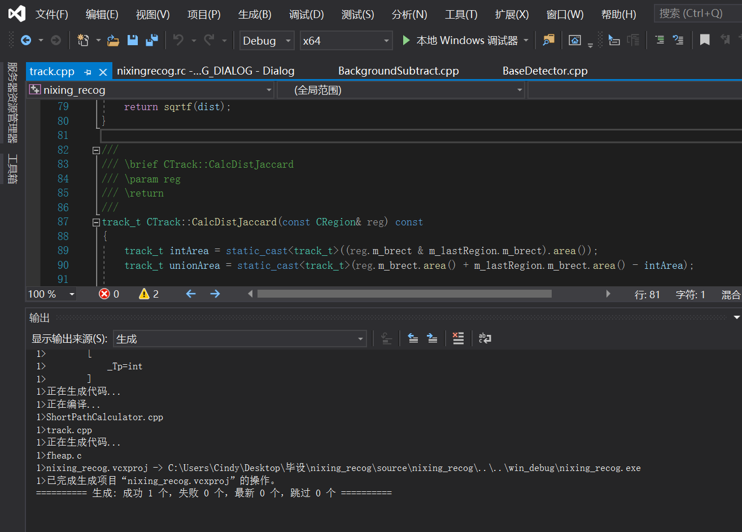Clear all output in the Output window

(x=458, y=338)
